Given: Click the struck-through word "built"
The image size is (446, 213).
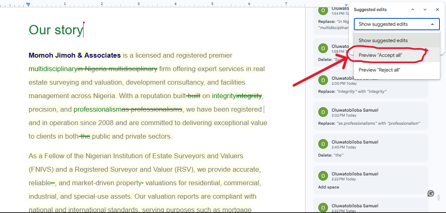Looking at the screenshot, I should pyautogui.click(x=193, y=96).
